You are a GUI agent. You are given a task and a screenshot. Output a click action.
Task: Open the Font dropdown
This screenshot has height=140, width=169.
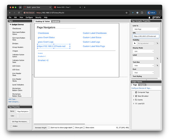pos(143,73)
